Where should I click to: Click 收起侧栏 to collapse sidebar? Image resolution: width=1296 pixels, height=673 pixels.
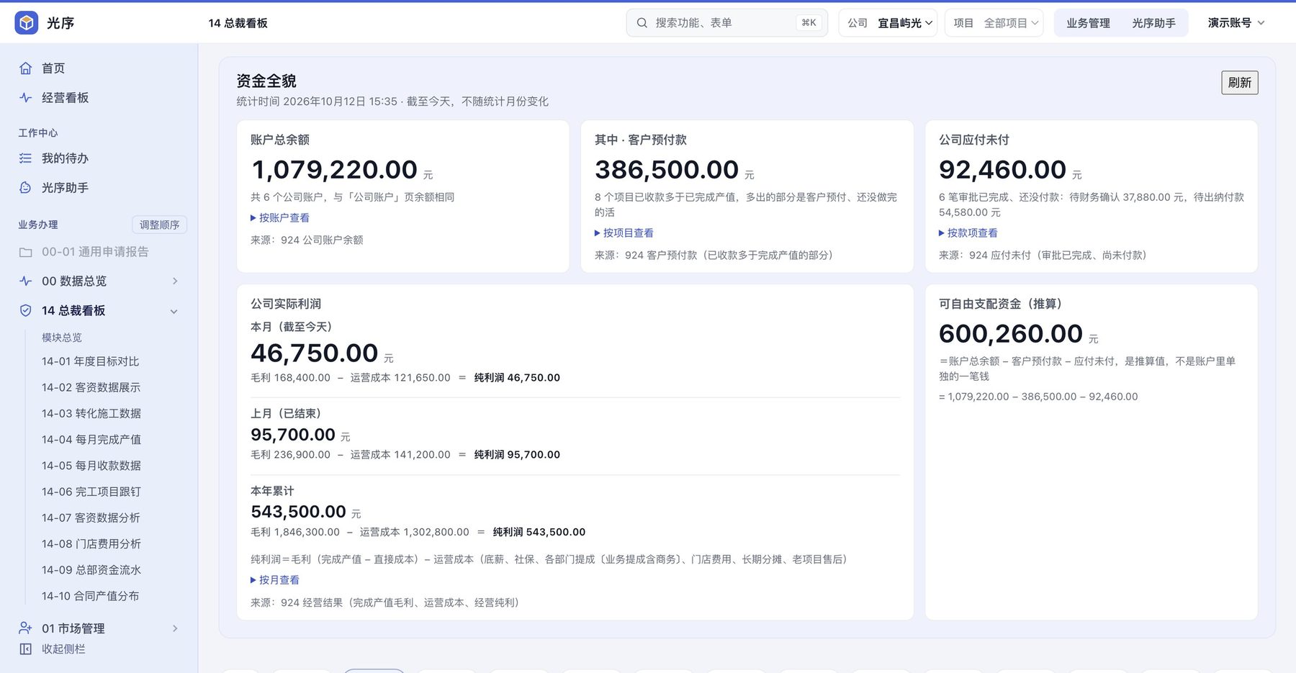tap(63, 649)
